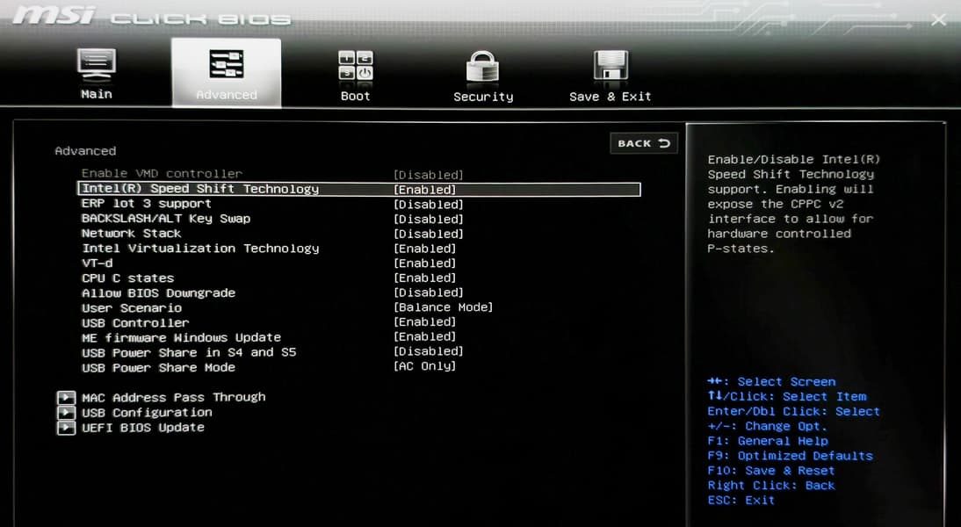
Task: Click the Main monitor icon
Action: coord(97,64)
